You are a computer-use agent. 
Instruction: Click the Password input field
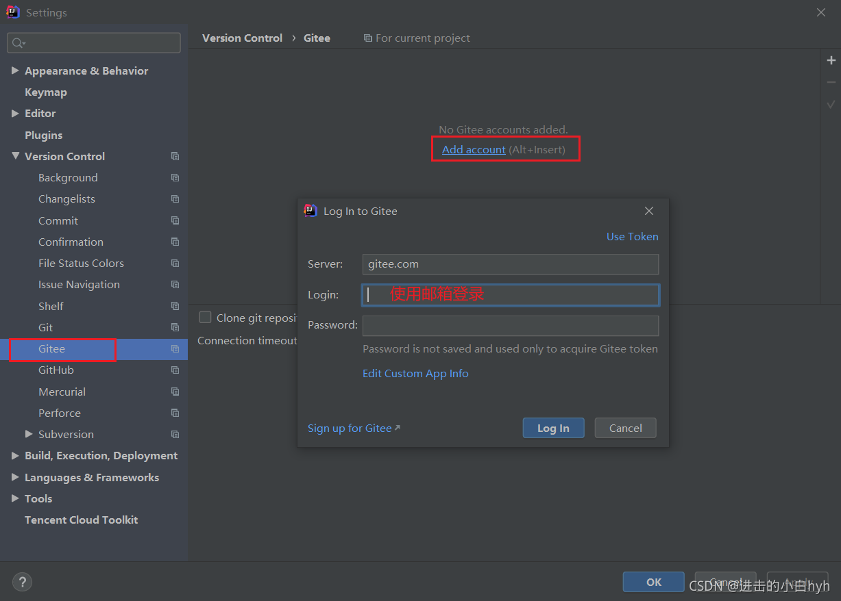[x=511, y=326]
